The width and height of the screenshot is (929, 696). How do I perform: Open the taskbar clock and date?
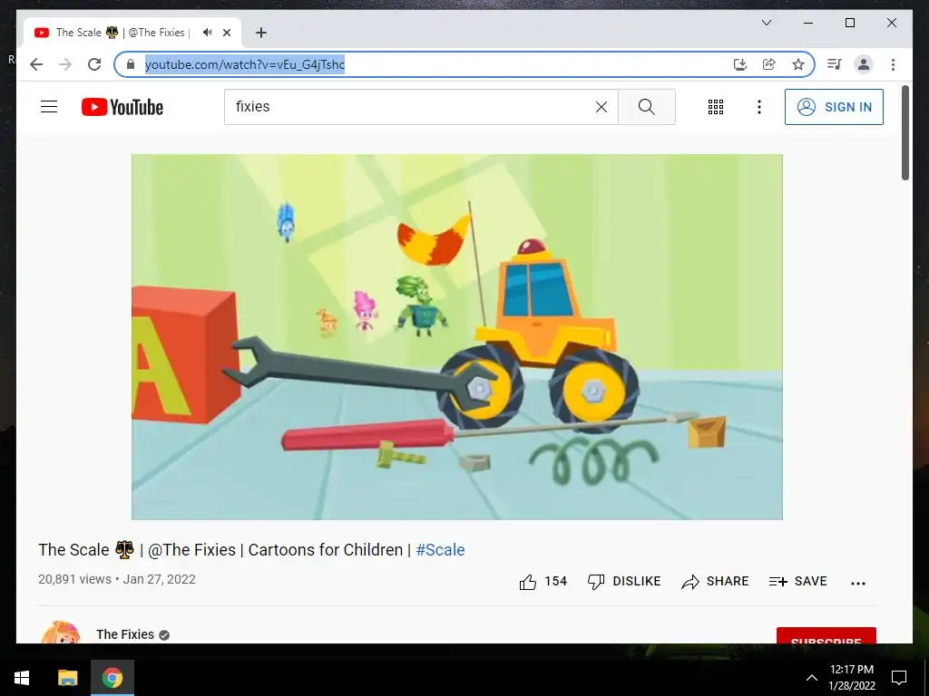click(851, 678)
